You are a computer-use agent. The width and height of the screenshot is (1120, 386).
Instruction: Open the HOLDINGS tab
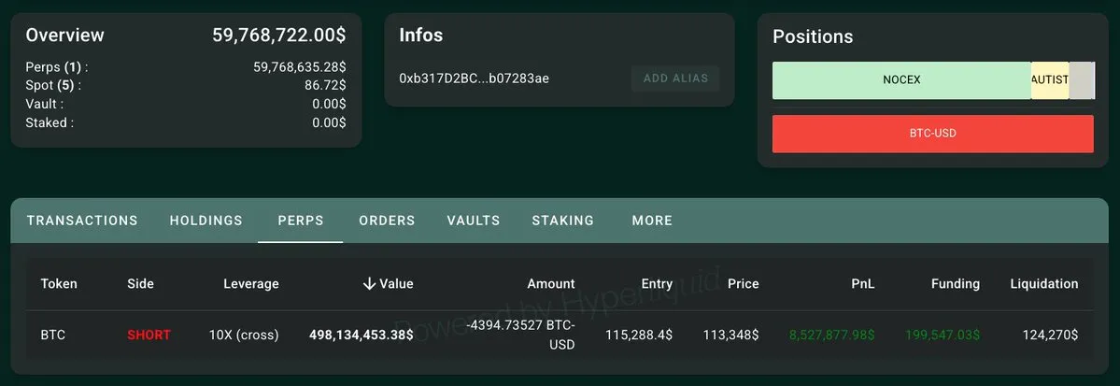tap(206, 221)
